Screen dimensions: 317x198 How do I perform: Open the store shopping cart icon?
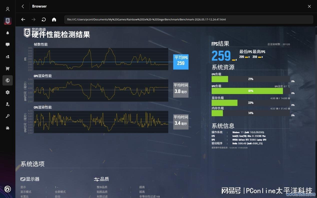8,68
